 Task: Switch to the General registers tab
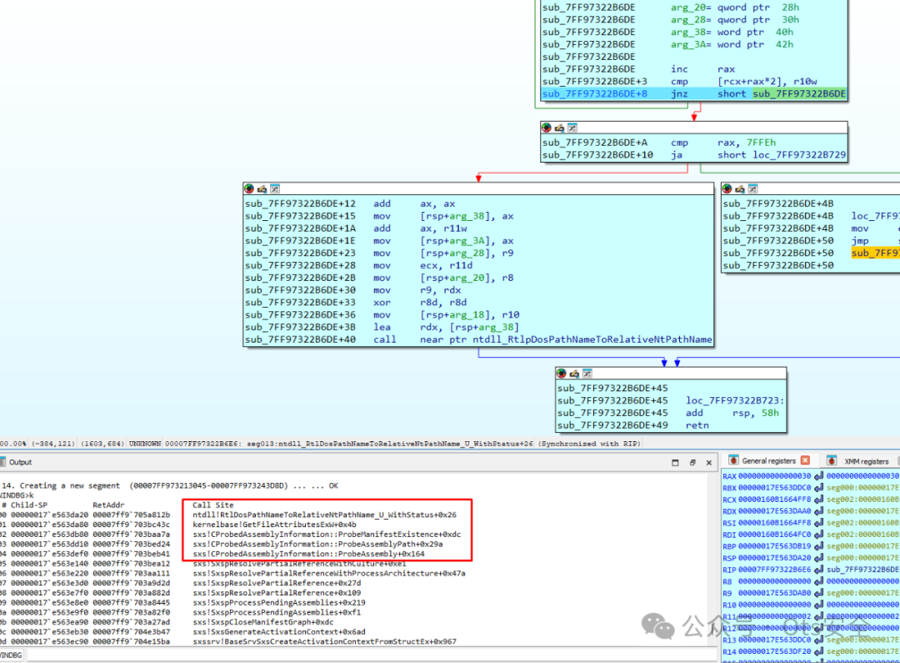point(768,461)
